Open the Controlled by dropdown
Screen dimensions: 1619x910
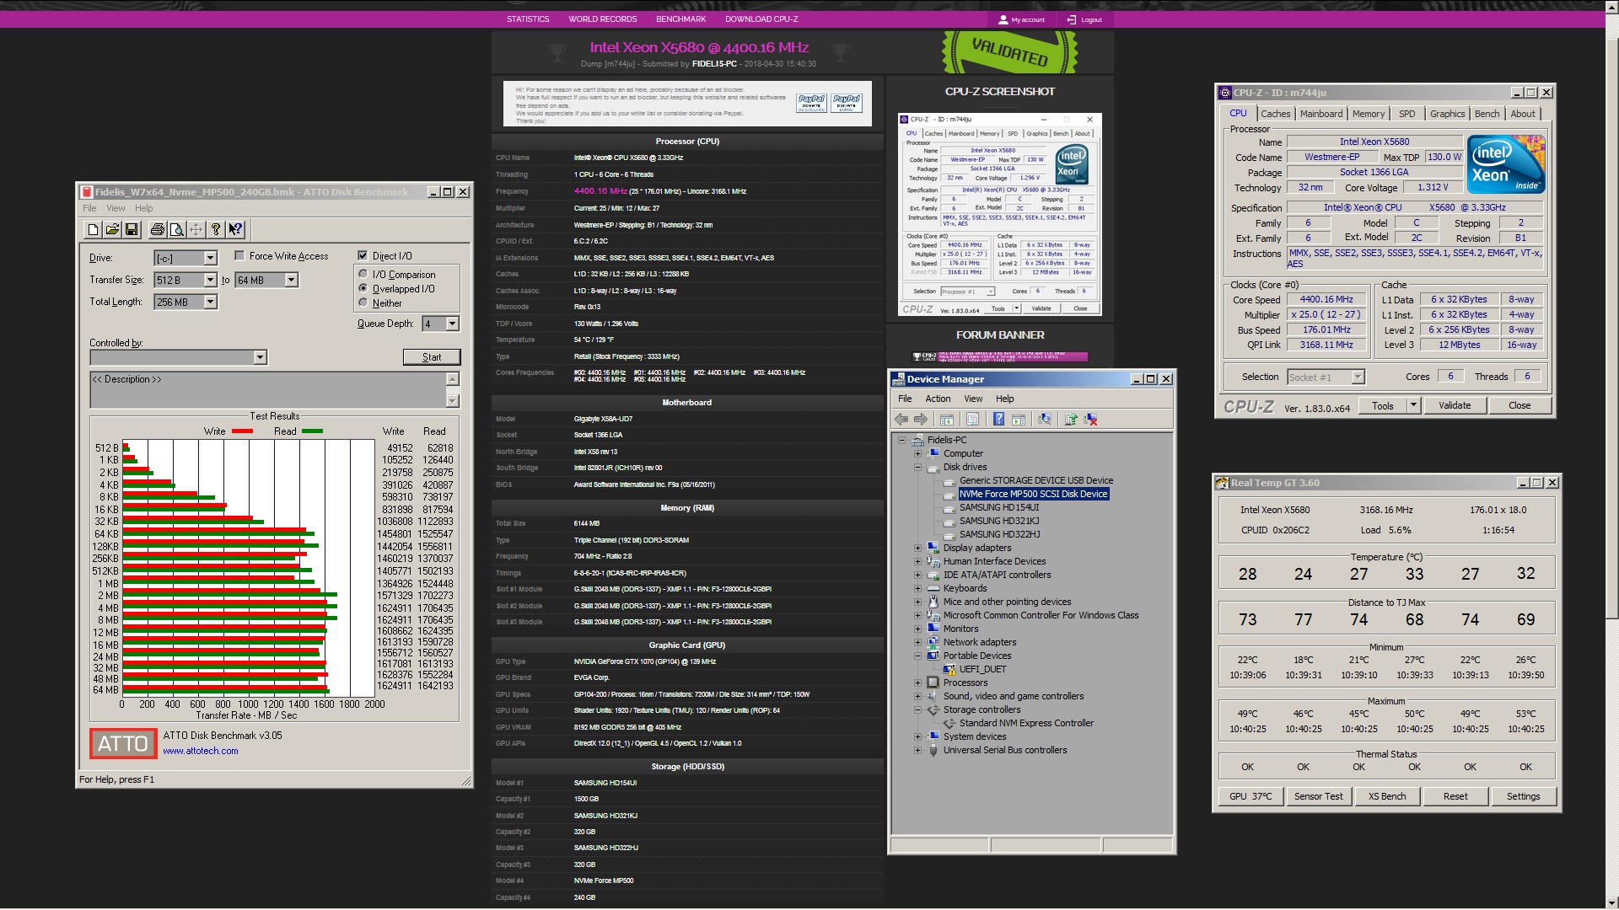tap(261, 357)
